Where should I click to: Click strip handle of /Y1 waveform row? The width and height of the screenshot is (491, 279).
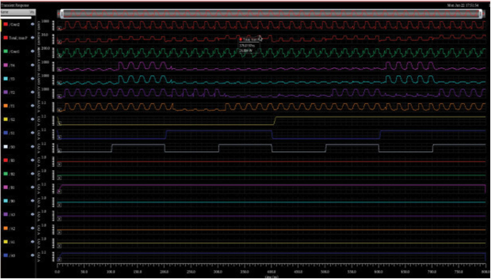(53, 107)
